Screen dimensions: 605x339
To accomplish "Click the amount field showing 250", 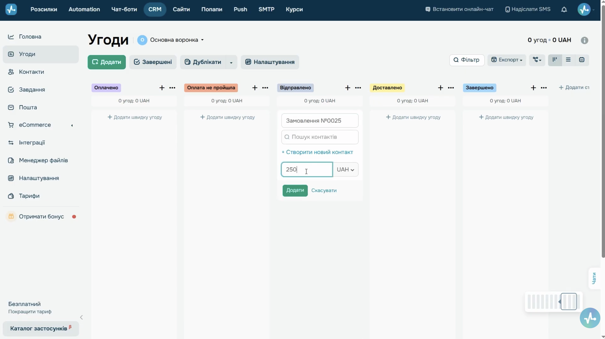I will point(307,169).
